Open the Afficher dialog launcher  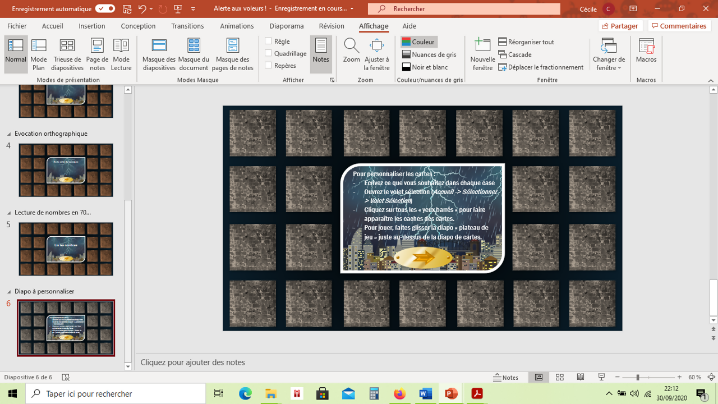pos(332,80)
